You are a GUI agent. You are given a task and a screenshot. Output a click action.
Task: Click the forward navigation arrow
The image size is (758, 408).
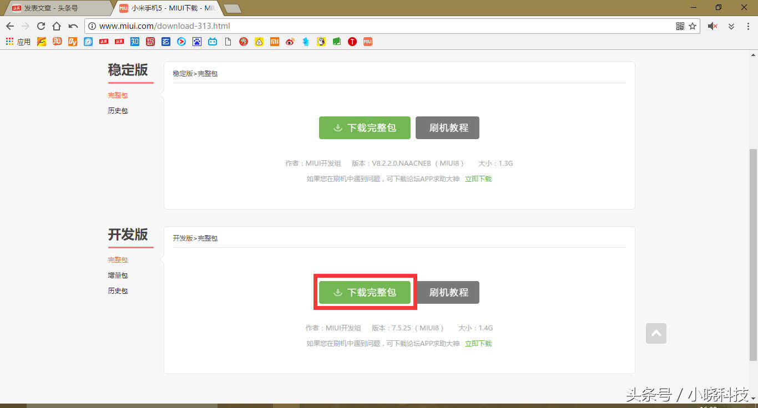tap(25, 26)
